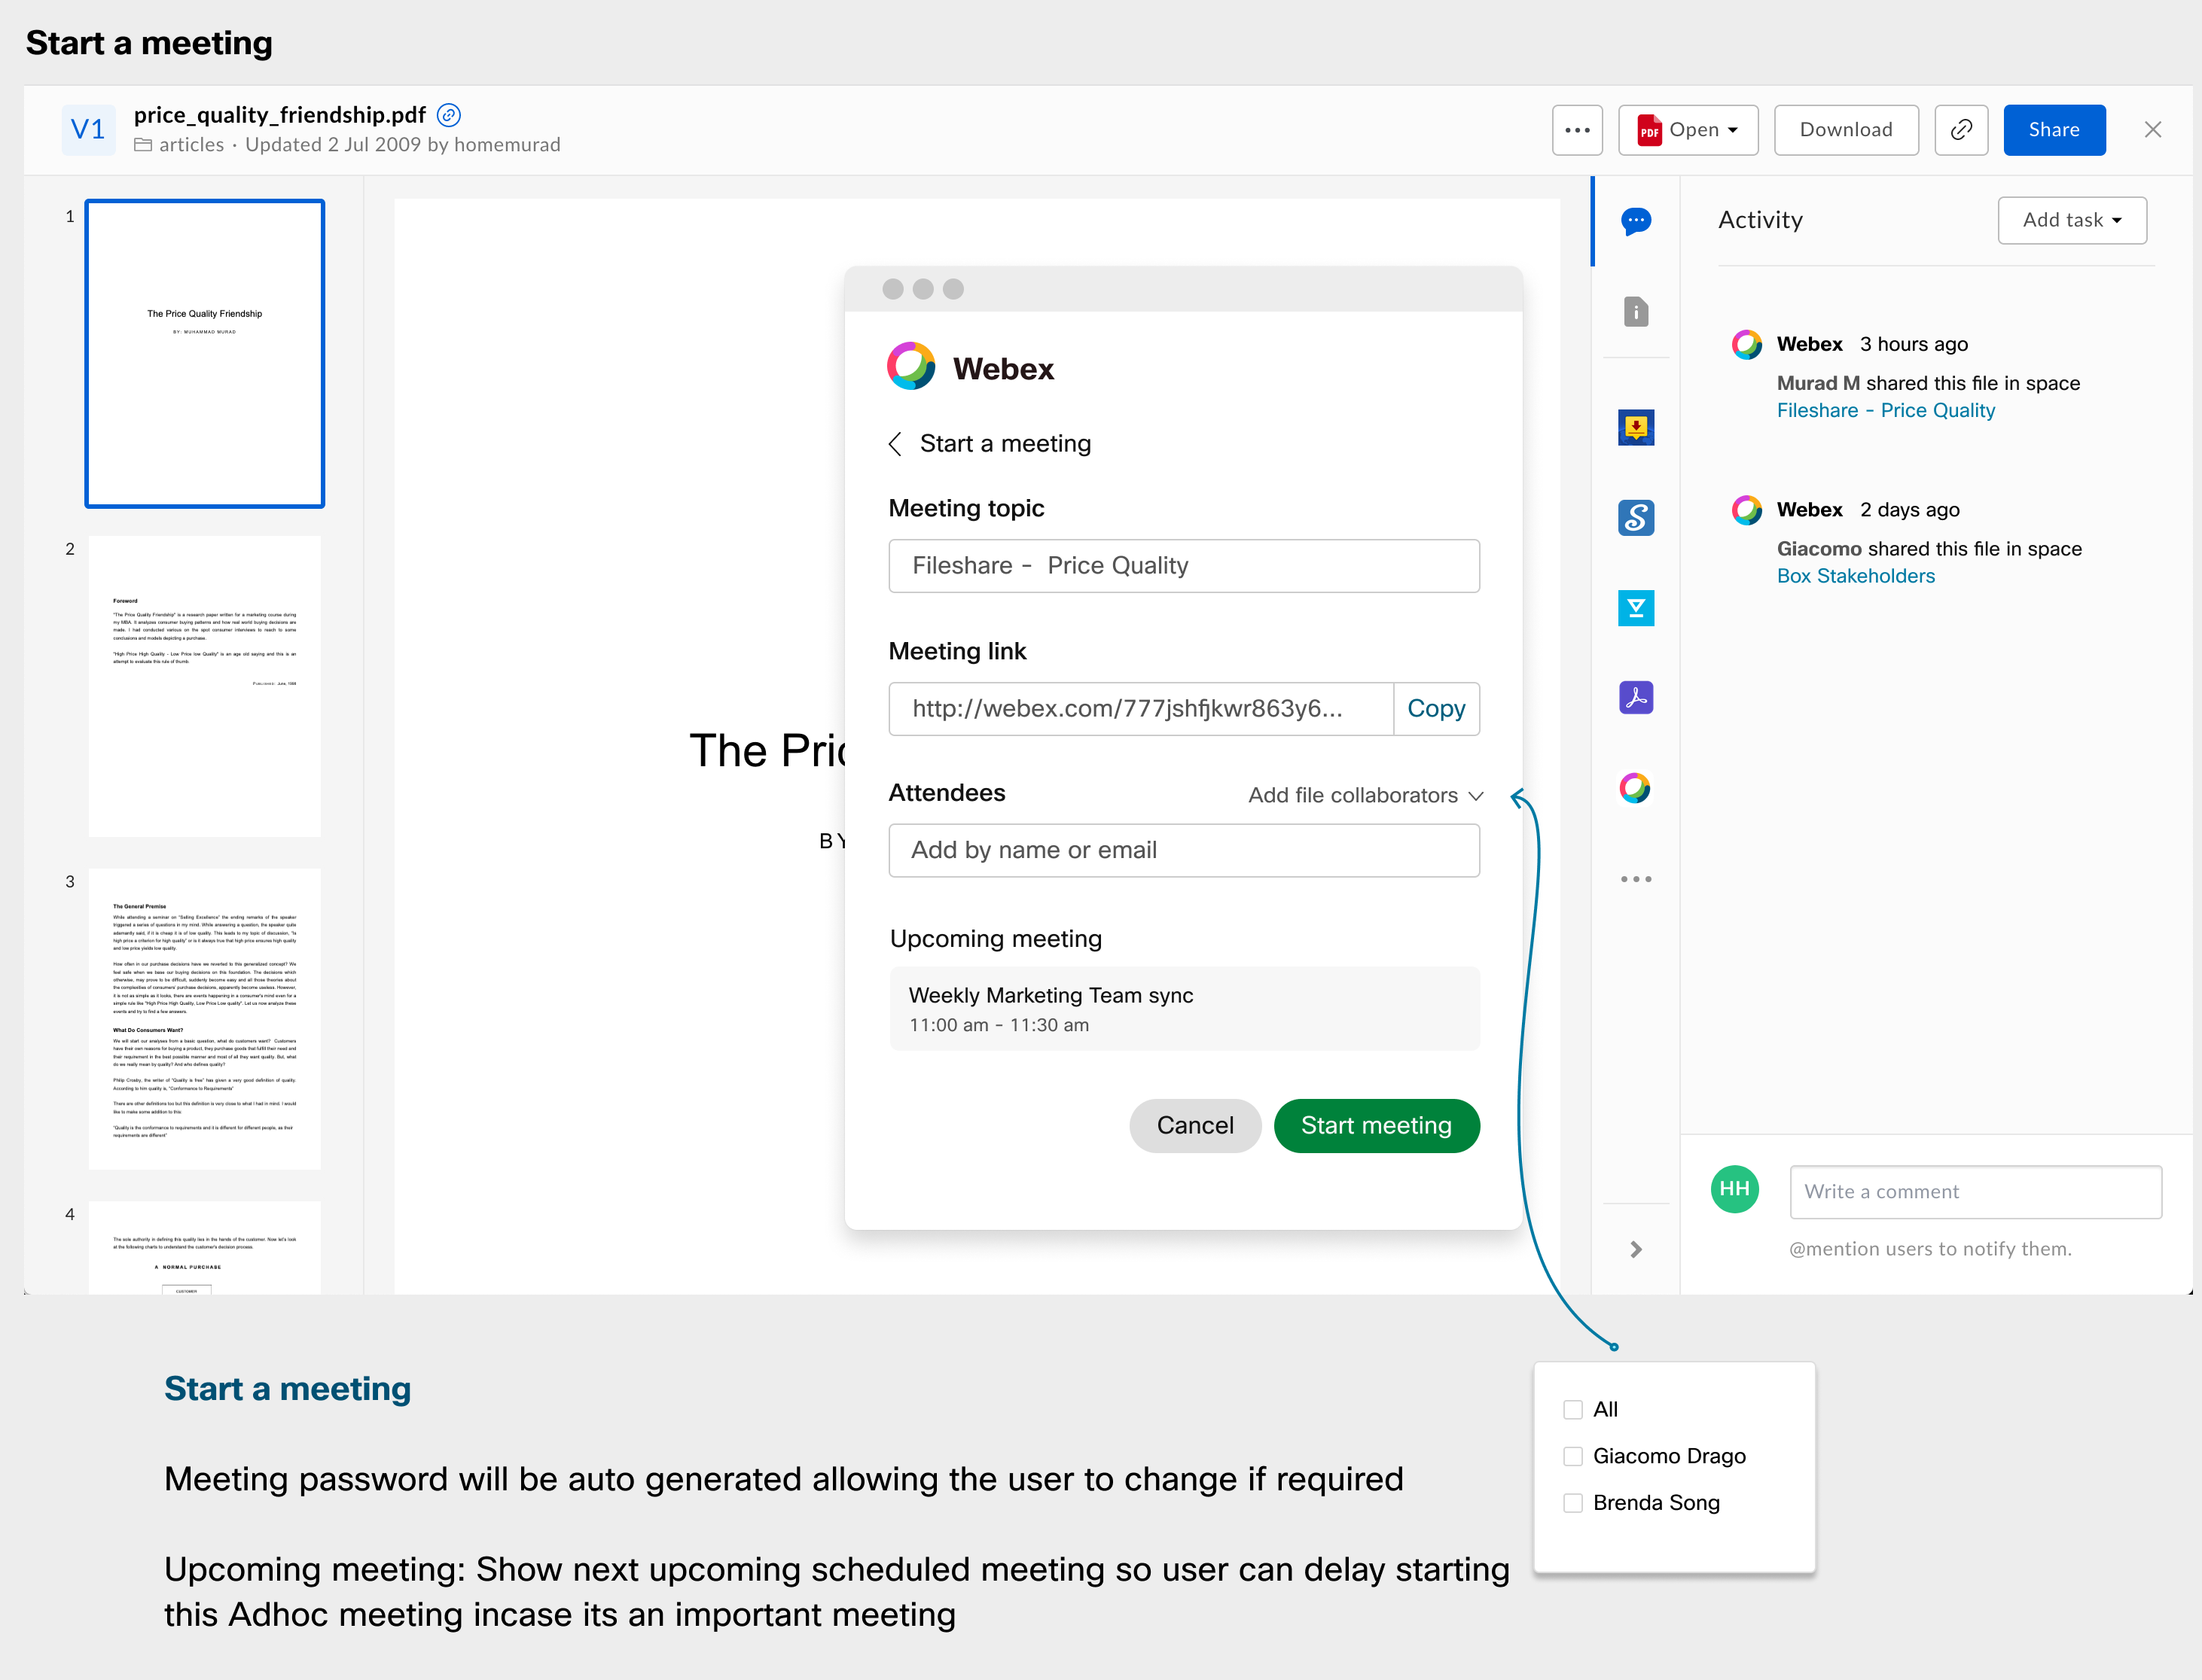Check the All collaborators checkbox
The height and width of the screenshot is (1680, 2202).
pyautogui.click(x=1572, y=1410)
